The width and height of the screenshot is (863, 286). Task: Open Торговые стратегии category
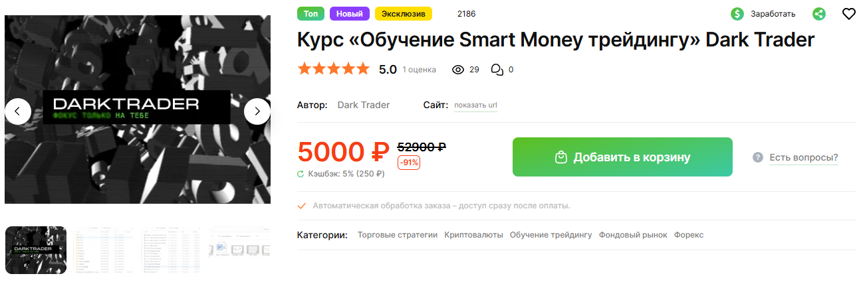(x=398, y=235)
